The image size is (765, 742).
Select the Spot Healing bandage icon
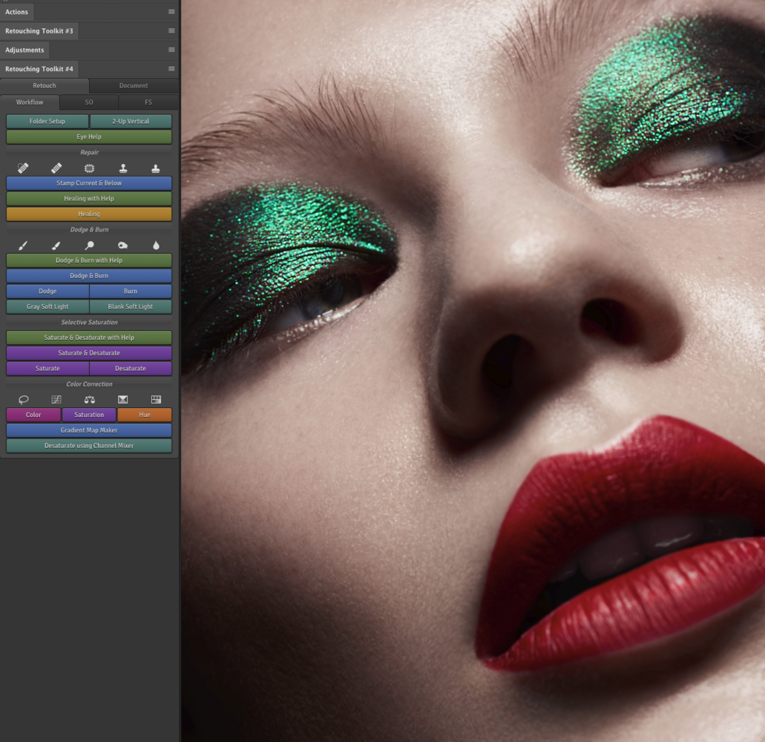[23, 168]
